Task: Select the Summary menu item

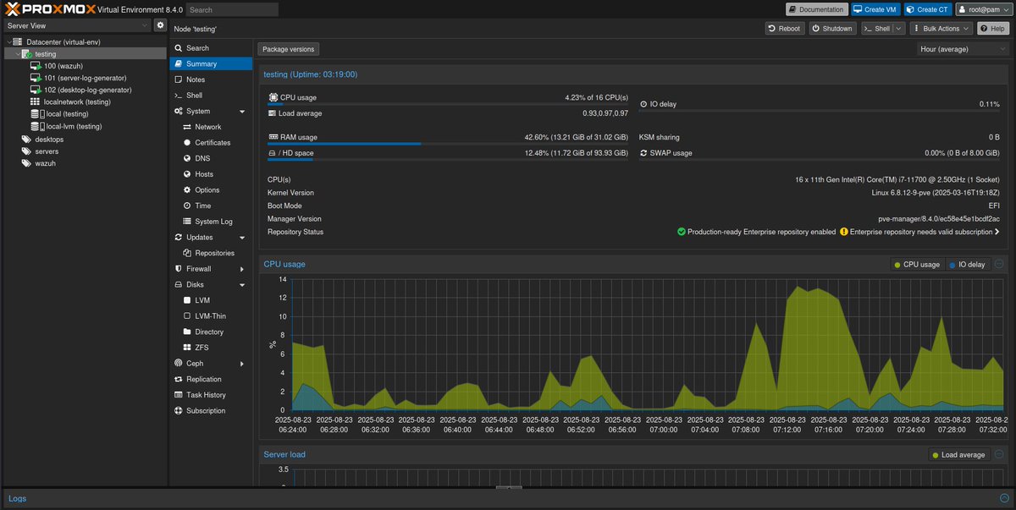Action: (x=211, y=64)
